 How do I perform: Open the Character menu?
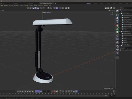click(16, 6)
